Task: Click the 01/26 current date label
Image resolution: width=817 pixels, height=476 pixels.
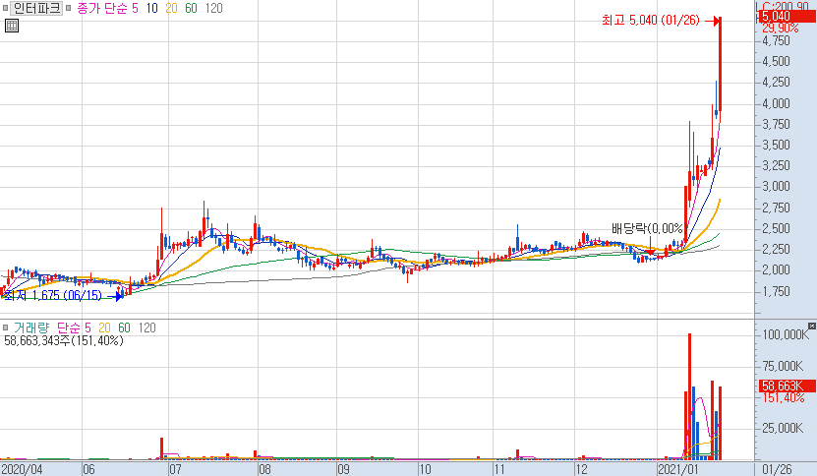Action: click(x=777, y=469)
